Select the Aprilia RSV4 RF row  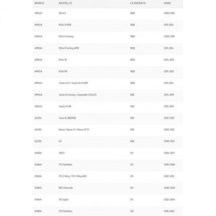pos(108,60)
